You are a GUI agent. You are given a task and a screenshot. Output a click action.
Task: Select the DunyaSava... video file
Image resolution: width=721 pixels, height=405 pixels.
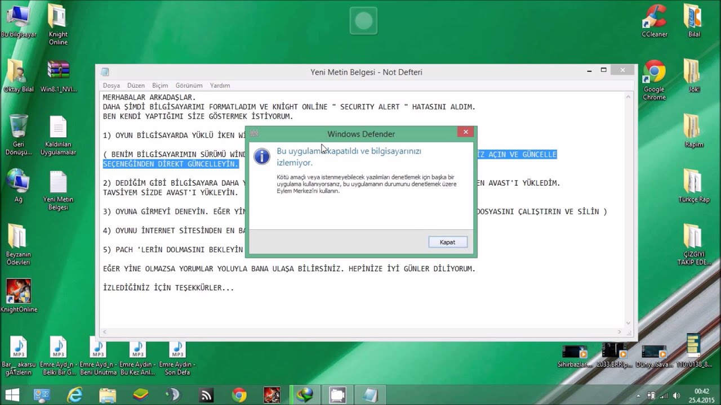[x=654, y=355]
